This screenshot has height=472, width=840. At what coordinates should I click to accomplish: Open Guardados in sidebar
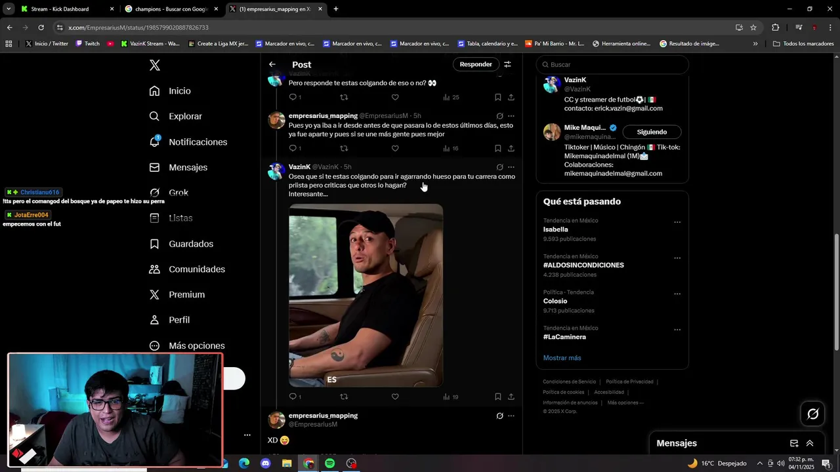(x=181, y=244)
